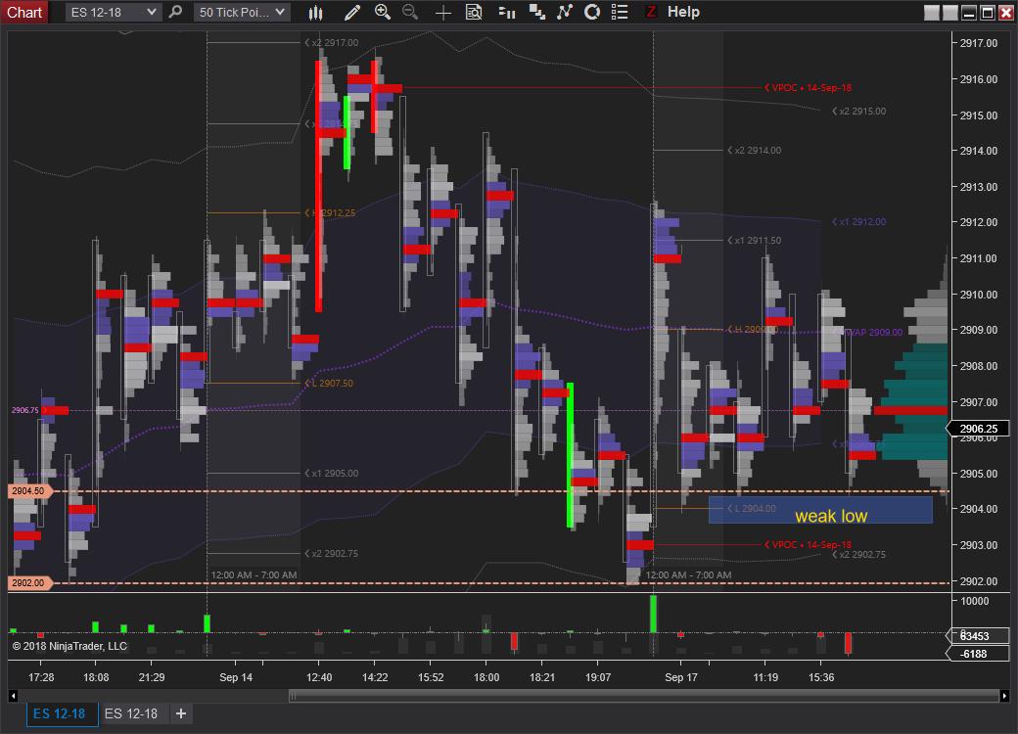Click the x2 2915.00 level label

click(859, 111)
